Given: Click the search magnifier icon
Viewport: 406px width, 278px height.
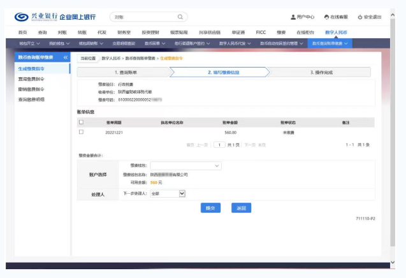Looking at the screenshot, I should tap(180, 17).
